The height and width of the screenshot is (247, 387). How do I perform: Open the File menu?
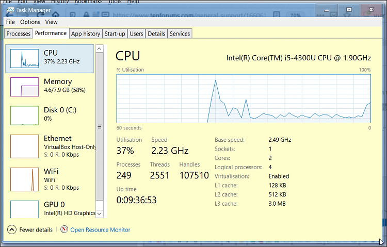(10, 22)
